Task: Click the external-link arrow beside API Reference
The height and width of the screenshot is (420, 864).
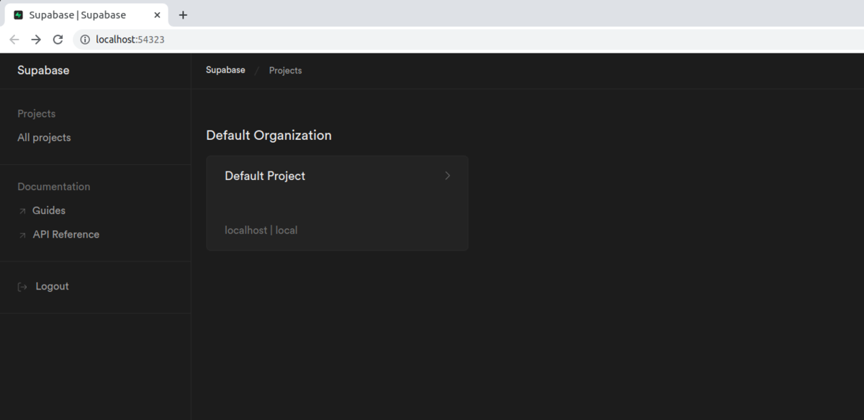Action: pos(22,235)
